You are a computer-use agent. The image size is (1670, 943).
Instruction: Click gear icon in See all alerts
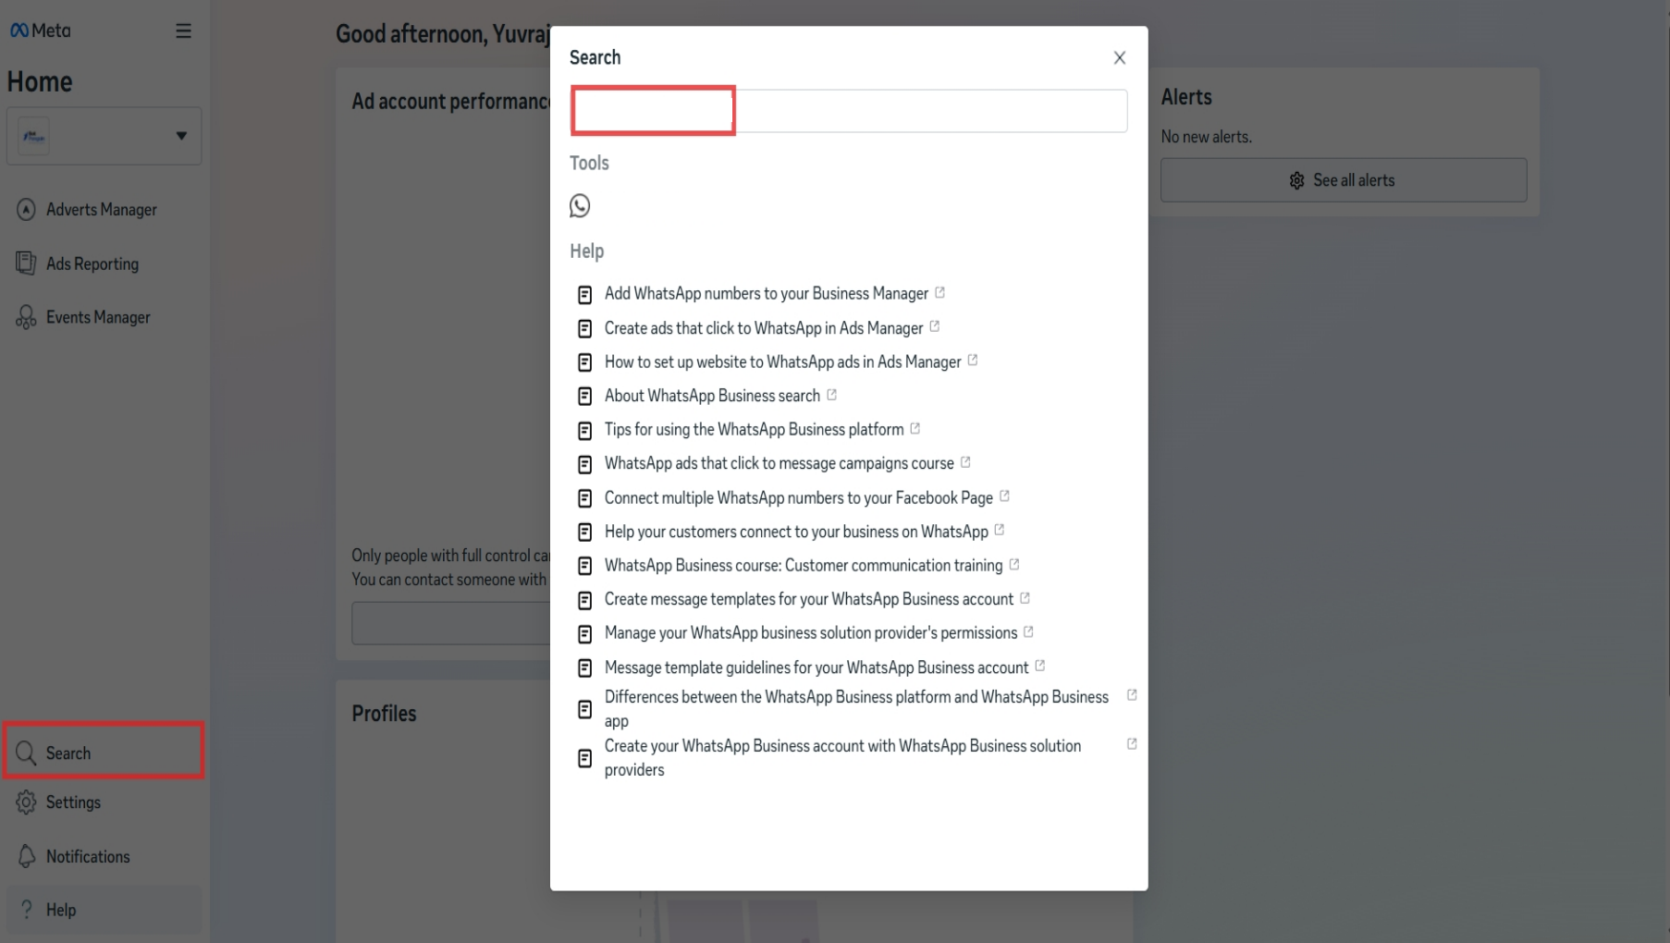pyautogui.click(x=1296, y=181)
